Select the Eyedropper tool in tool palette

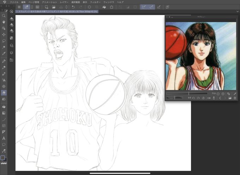pyautogui.click(x=4, y=54)
